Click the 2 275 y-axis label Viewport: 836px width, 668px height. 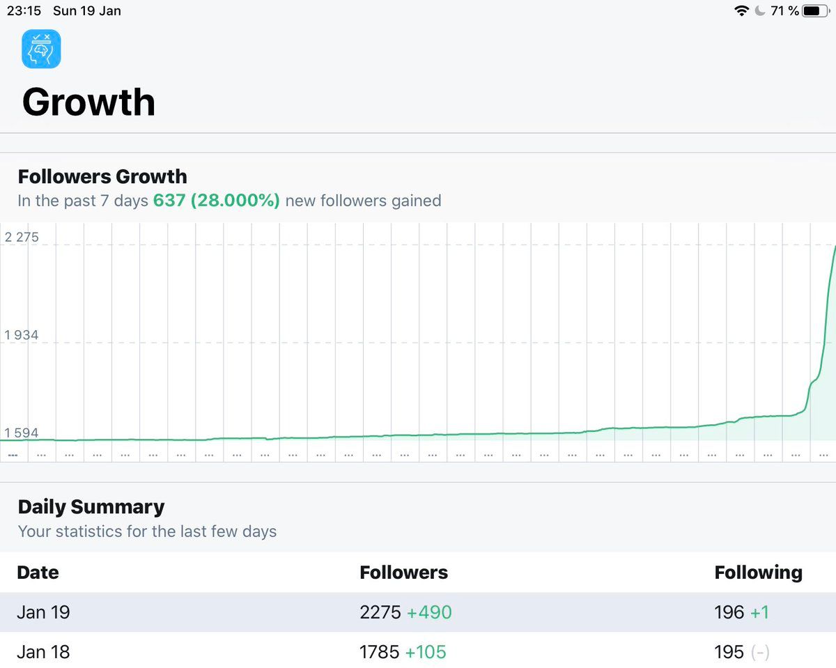(22, 238)
